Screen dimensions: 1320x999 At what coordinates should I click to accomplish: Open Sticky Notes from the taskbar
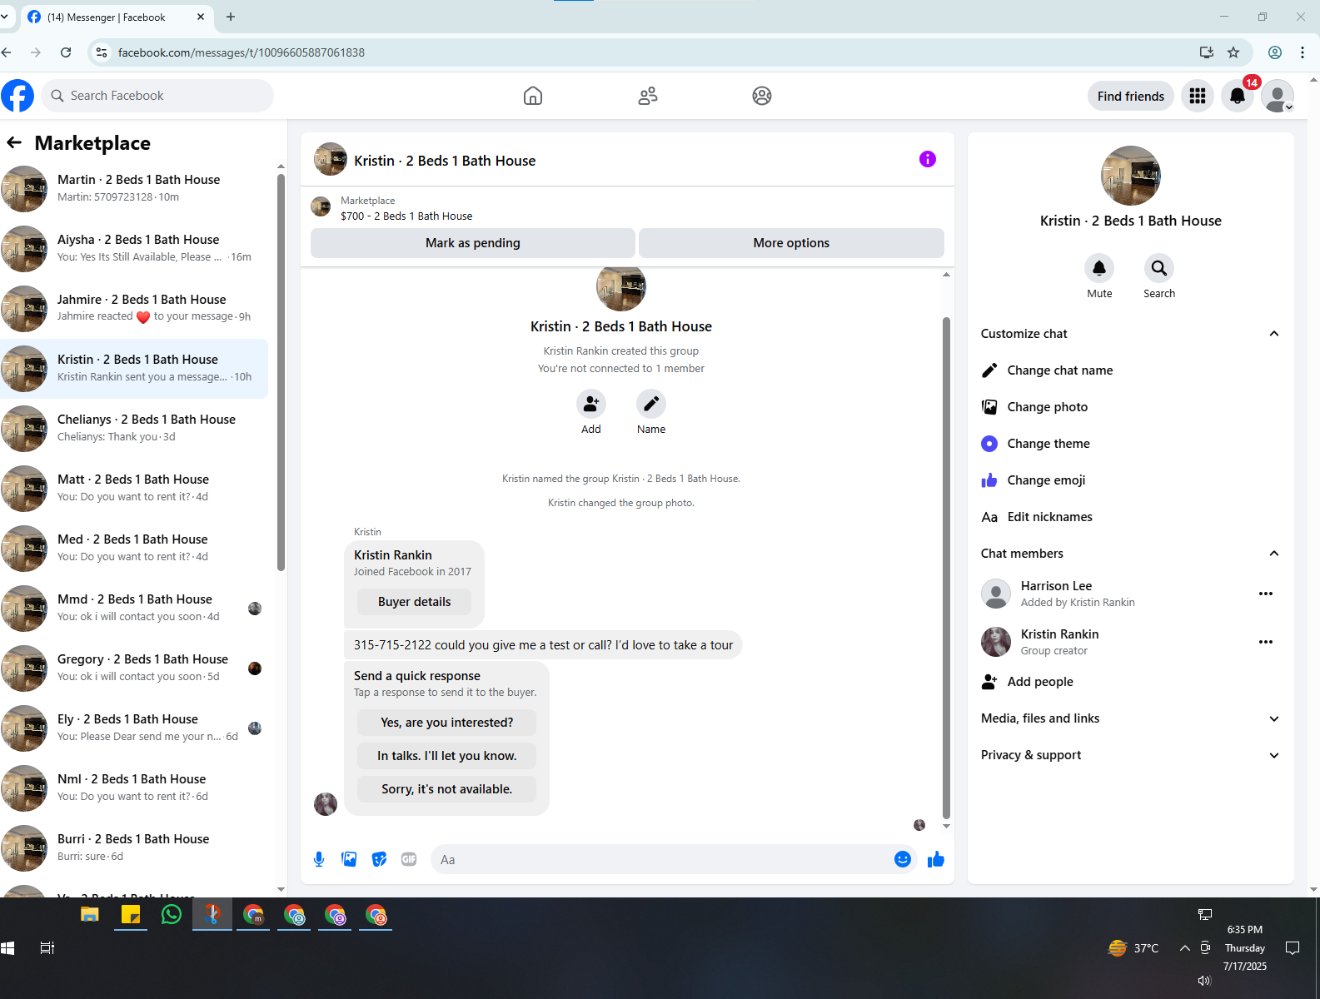(131, 915)
